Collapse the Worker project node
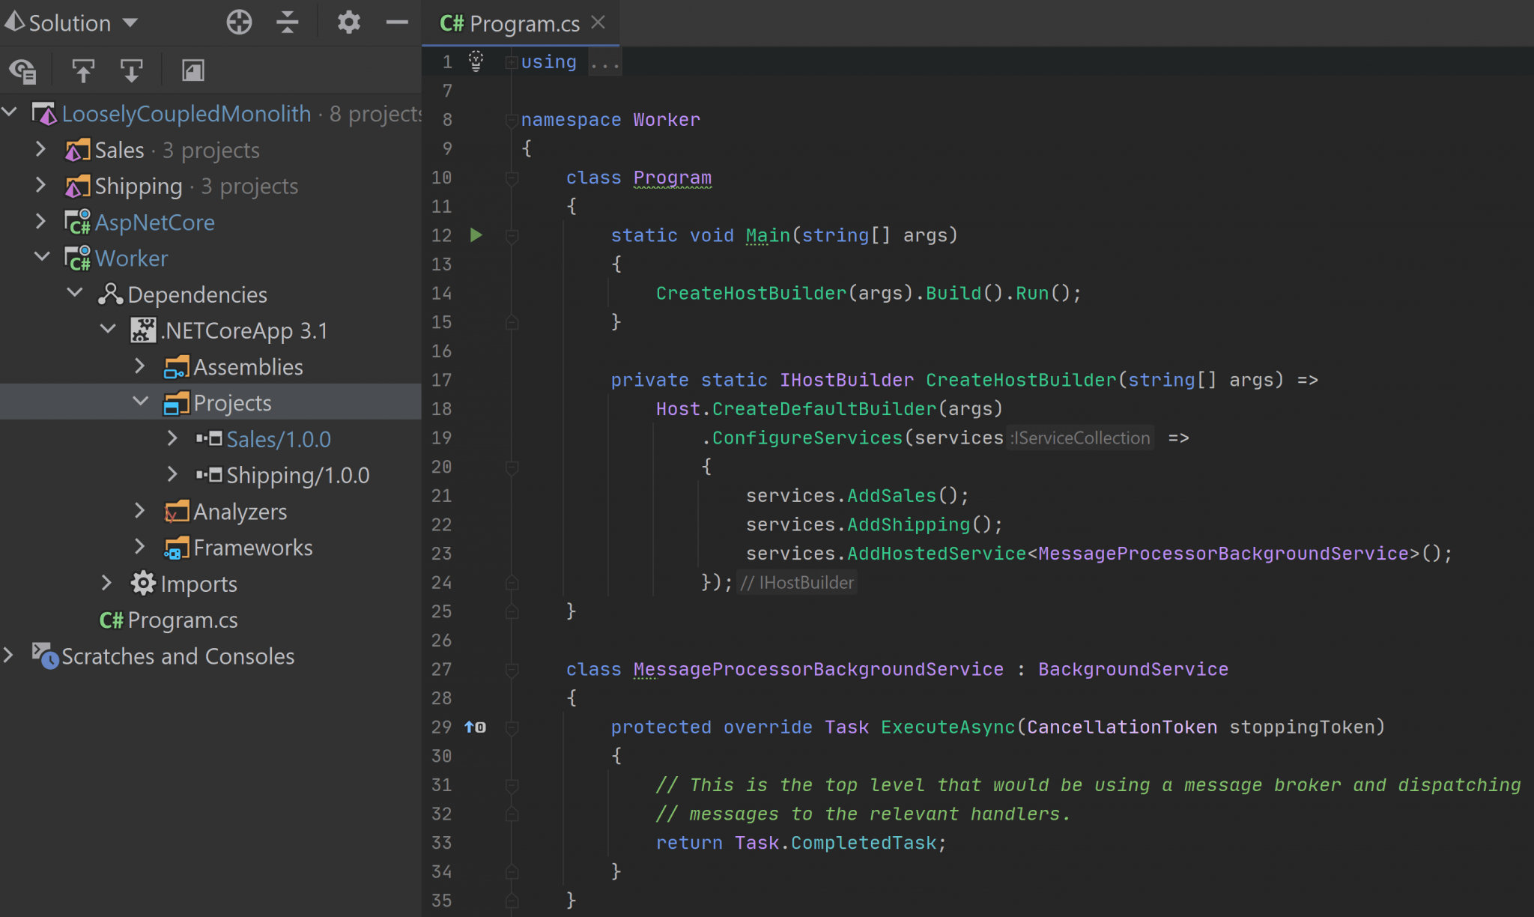 point(42,258)
